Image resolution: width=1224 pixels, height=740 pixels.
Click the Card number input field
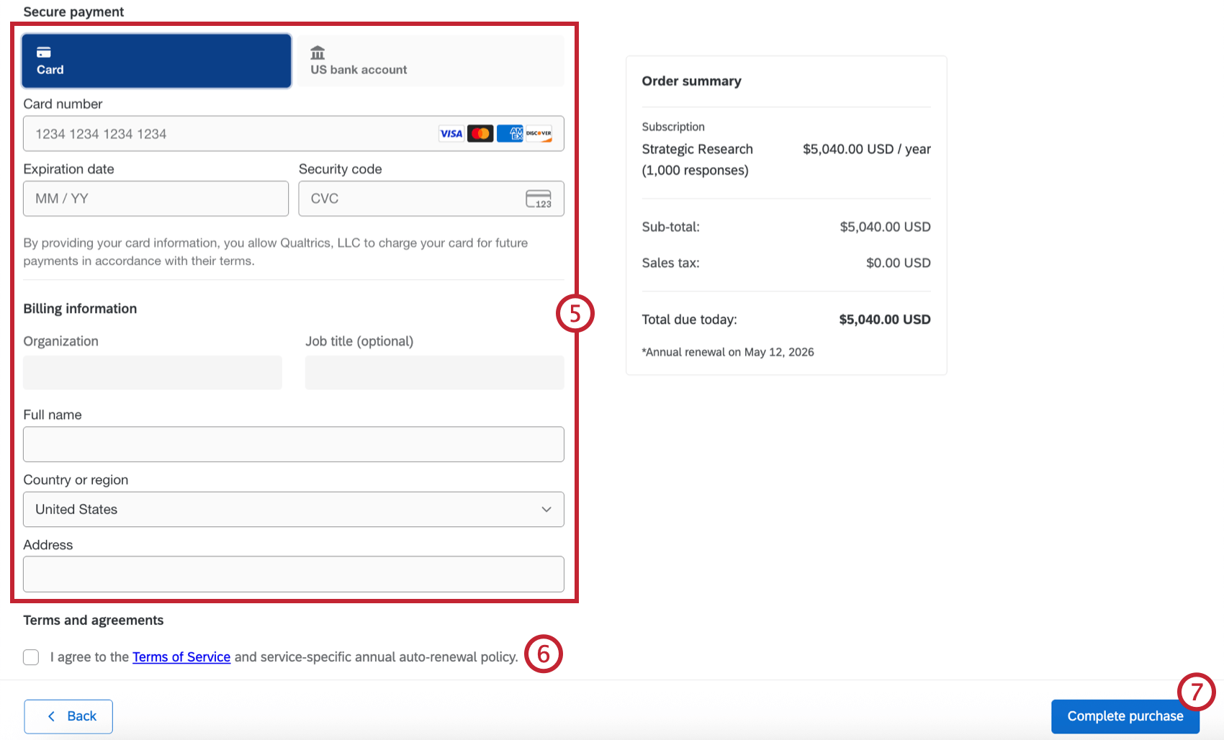pos(216,133)
